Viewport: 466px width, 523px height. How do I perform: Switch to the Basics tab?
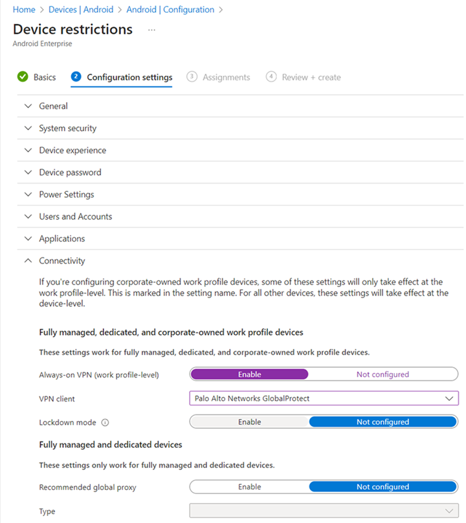(x=45, y=78)
